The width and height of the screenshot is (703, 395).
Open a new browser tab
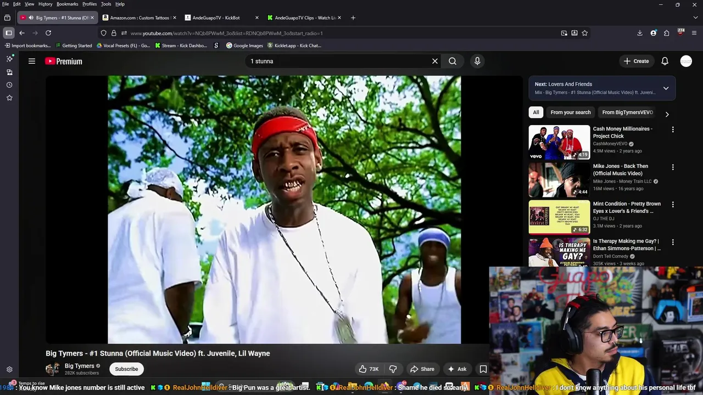353,18
